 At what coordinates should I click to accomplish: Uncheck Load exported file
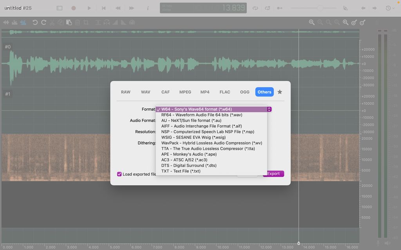point(119,174)
